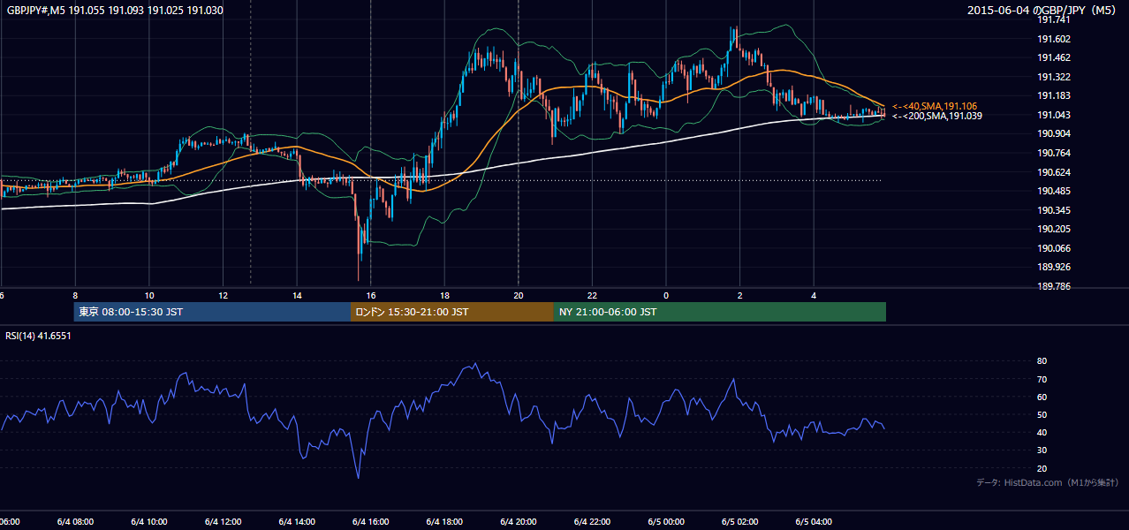Image resolution: width=1129 pixels, height=530 pixels.
Task: Click the 191.741 price axis label
Action: tap(1054, 19)
